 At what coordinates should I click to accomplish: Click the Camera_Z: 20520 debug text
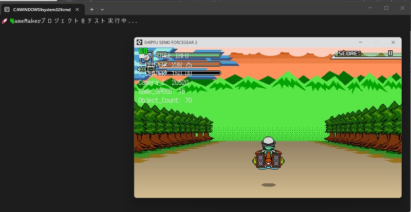(163, 83)
